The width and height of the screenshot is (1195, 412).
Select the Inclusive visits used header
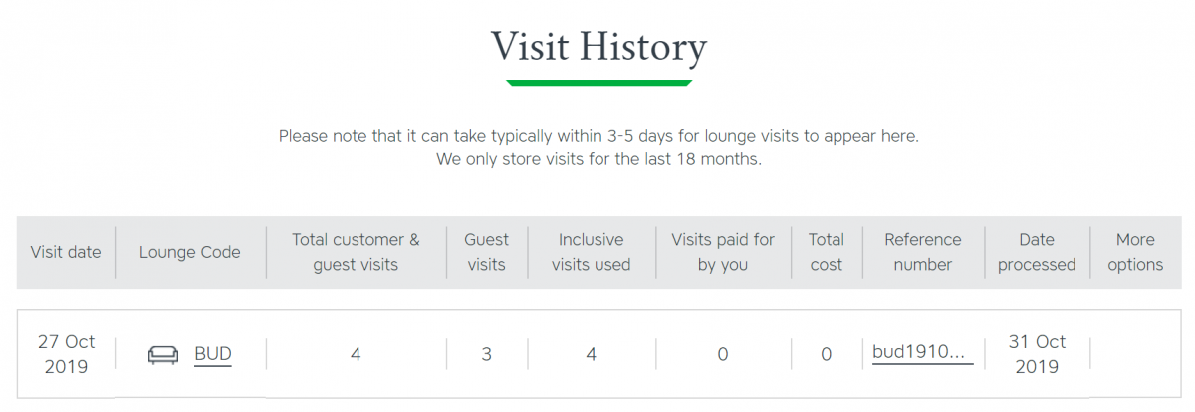click(x=591, y=252)
